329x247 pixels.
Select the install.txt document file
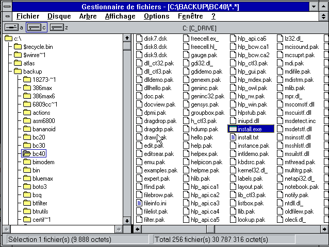[248, 137]
